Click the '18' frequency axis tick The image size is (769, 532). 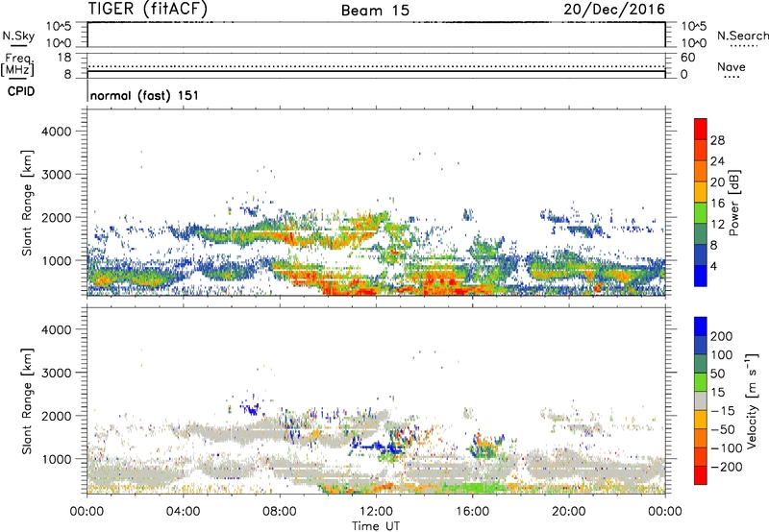[x=64, y=58]
